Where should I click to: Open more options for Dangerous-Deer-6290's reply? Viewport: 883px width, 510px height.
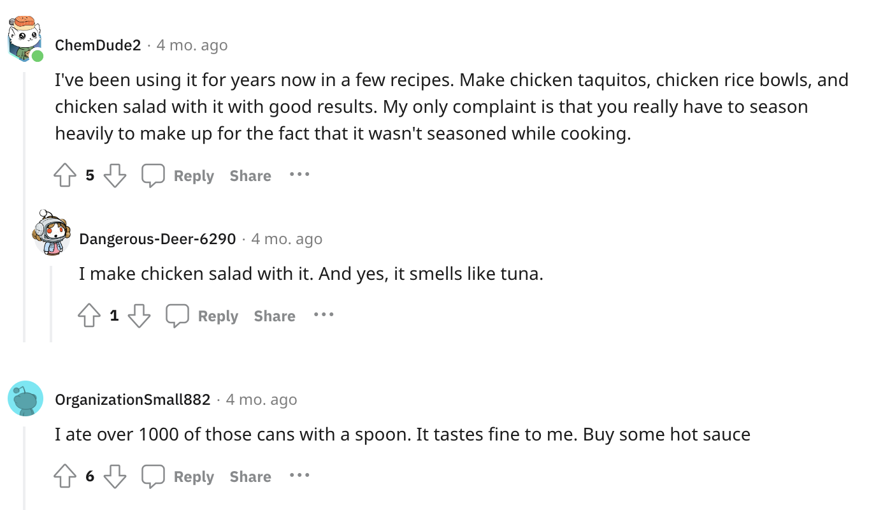coord(323,314)
